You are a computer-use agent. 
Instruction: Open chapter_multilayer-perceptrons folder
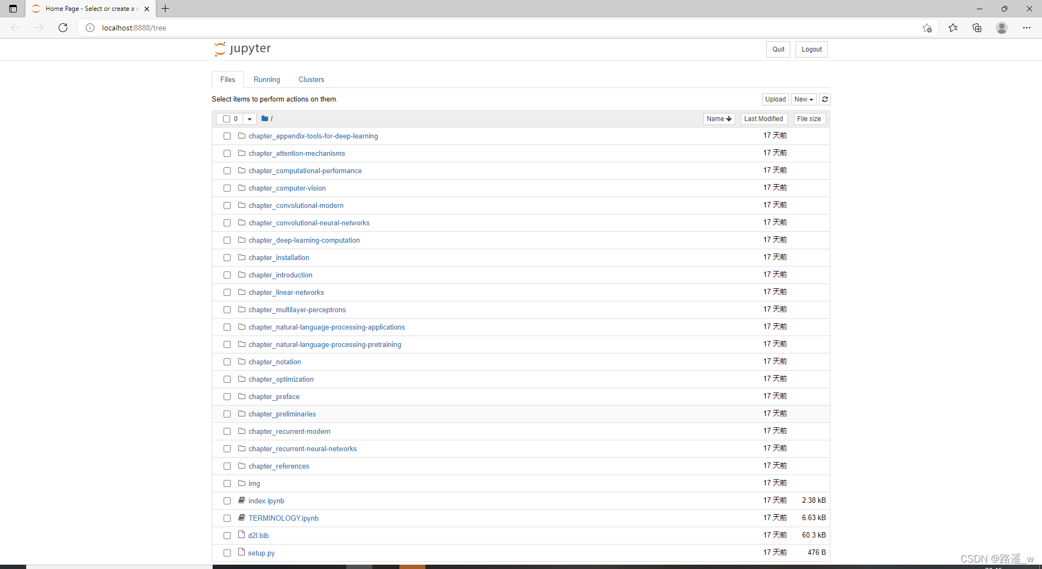point(297,310)
